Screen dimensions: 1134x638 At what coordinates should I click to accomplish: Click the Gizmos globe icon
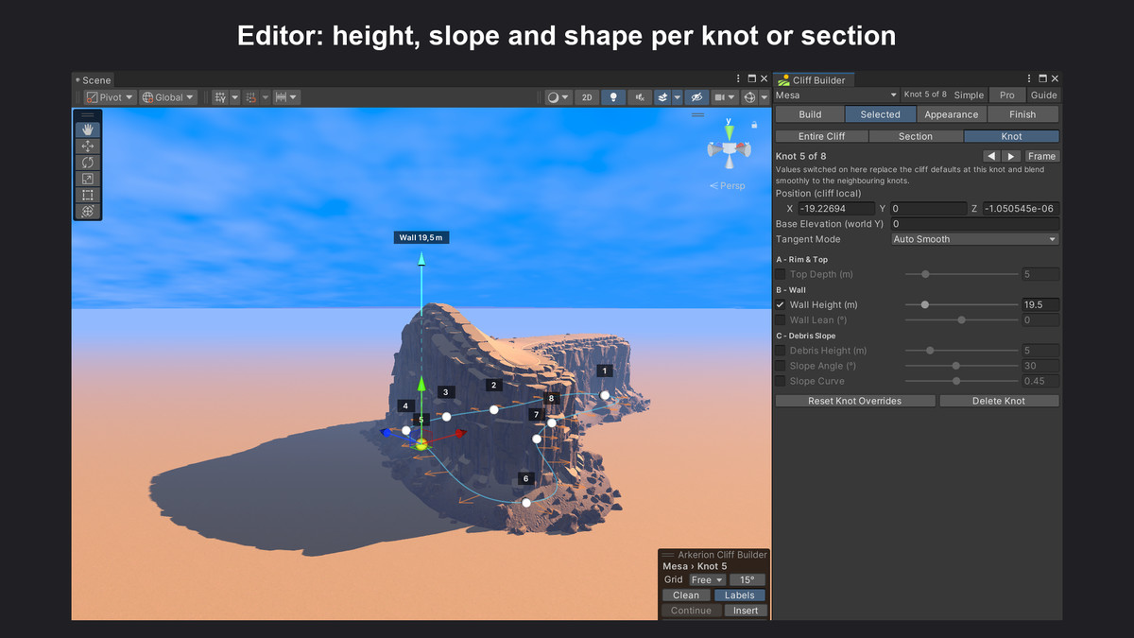tap(750, 97)
